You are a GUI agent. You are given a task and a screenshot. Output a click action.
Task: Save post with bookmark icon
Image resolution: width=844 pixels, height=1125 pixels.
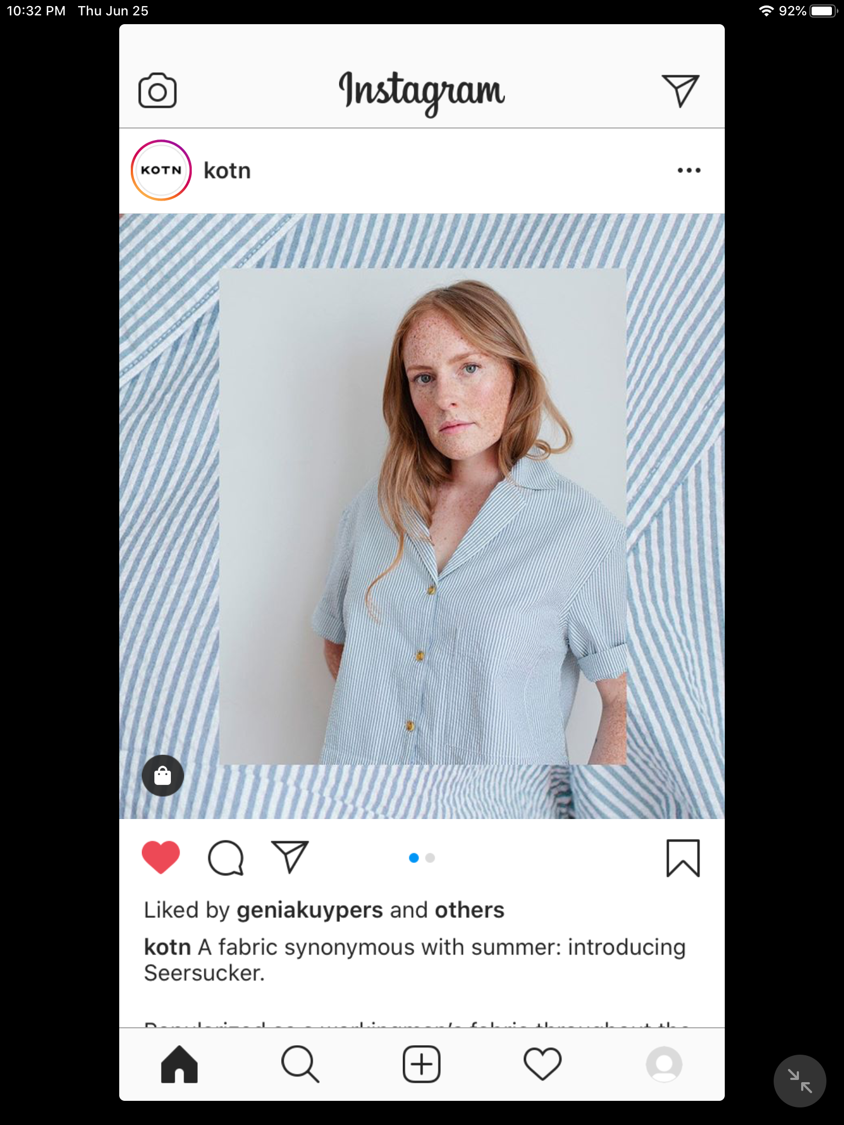(683, 858)
